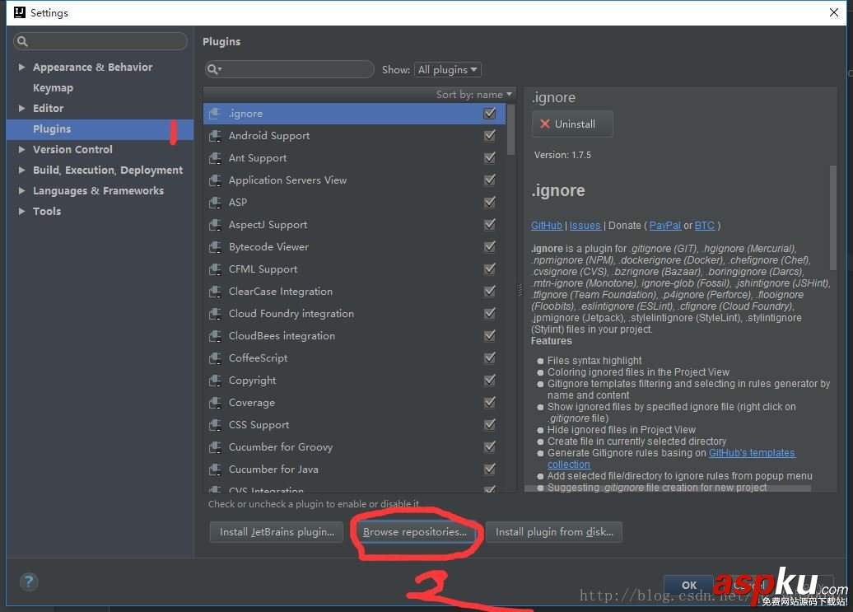Click the CSS Support plugin icon
This screenshot has width=853, height=612.
[215, 425]
